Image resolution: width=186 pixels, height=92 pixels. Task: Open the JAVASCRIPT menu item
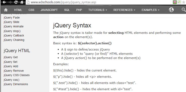pos(49,10)
